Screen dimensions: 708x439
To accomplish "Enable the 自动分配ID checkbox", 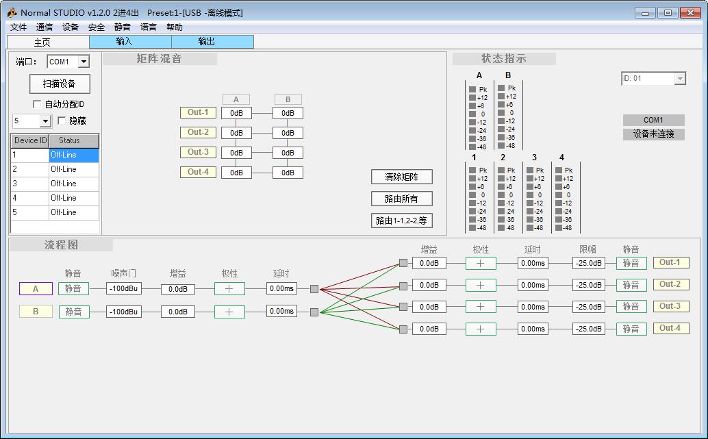I will 38,104.
